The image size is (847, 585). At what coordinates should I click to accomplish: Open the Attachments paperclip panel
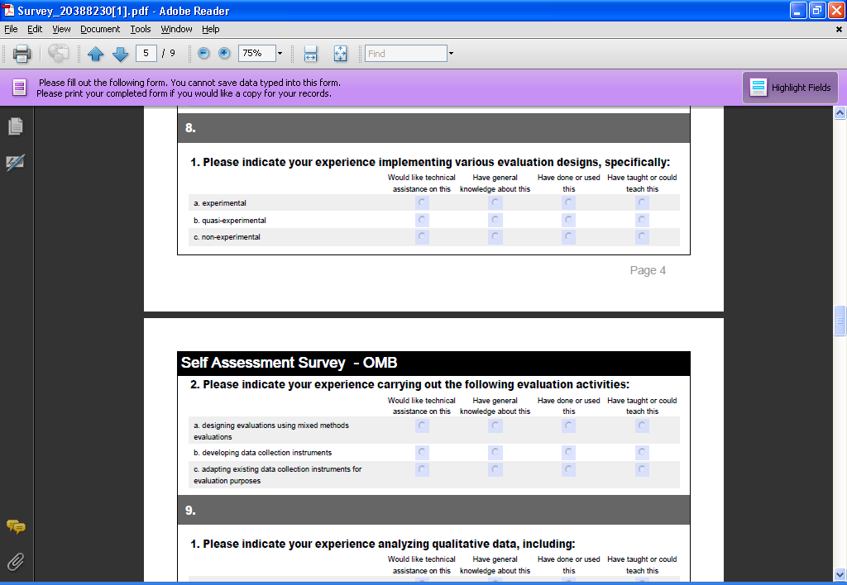coord(16,562)
